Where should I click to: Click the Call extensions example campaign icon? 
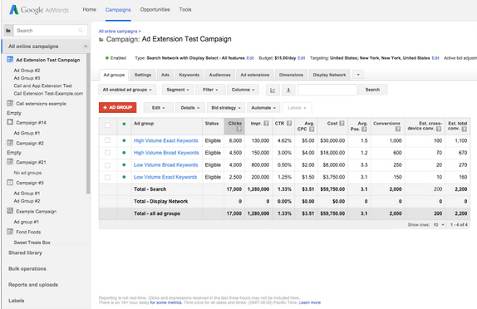(10, 103)
